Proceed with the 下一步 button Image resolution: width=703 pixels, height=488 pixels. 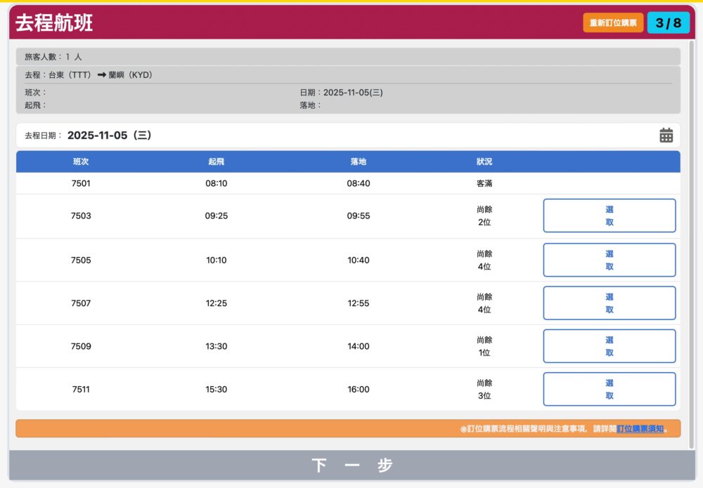click(351, 465)
